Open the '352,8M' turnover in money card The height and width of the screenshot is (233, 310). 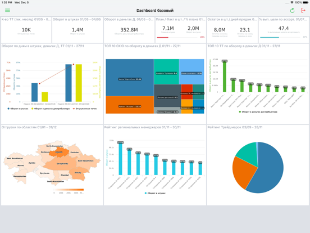click(129, 30)
